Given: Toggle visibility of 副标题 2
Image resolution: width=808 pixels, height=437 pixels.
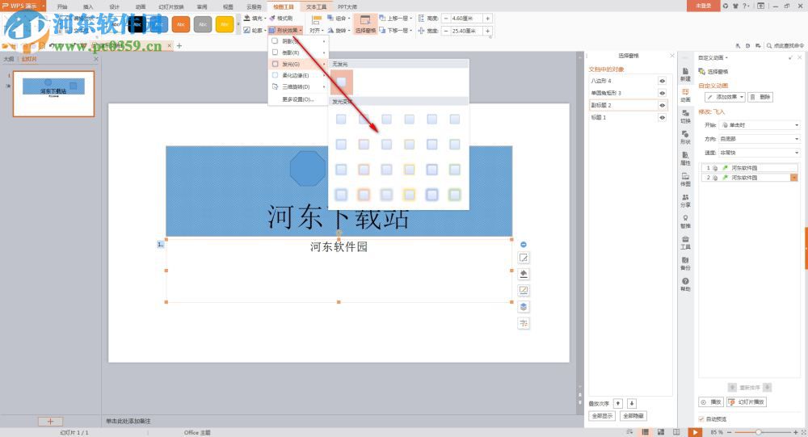Looking at the screenshot, I should [663, 105].
